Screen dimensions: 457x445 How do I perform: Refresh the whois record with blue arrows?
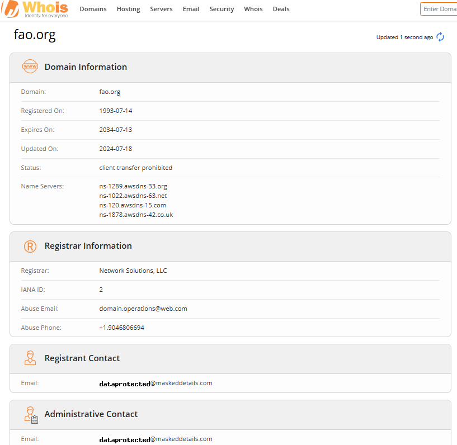(x=440, y=37)
